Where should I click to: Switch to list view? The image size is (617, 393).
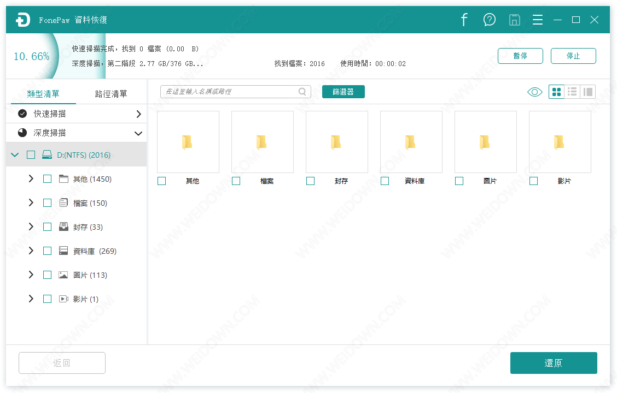(x=572, y=92)
